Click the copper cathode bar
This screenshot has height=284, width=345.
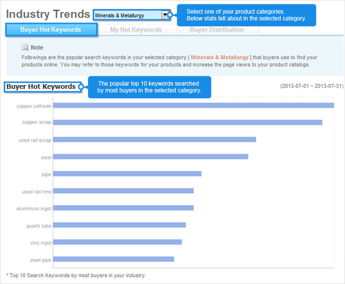click(x=193, y=106)
